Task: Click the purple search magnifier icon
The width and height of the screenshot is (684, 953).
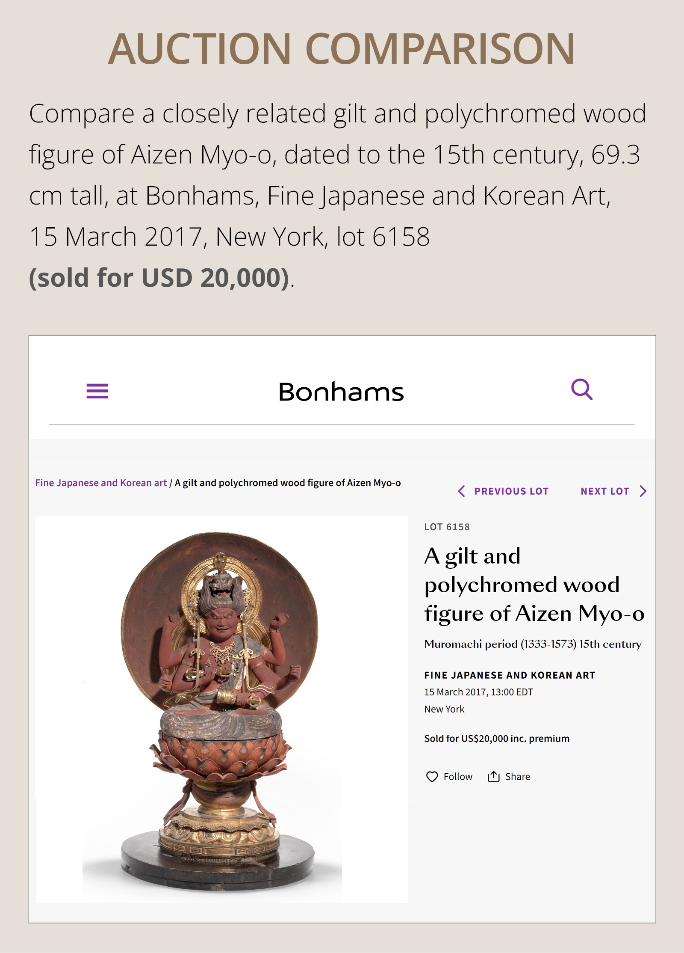Action: (582, 389)
